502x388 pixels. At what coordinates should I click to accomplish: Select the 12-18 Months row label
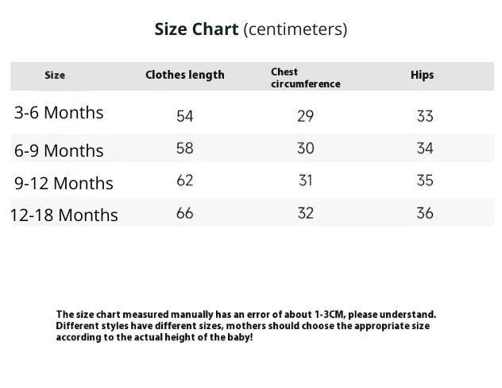64,215
